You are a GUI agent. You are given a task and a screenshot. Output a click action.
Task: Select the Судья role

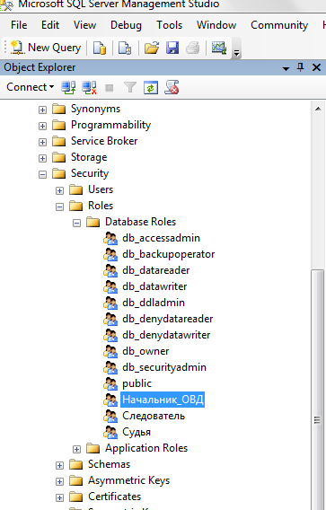(x=137, y=432)
